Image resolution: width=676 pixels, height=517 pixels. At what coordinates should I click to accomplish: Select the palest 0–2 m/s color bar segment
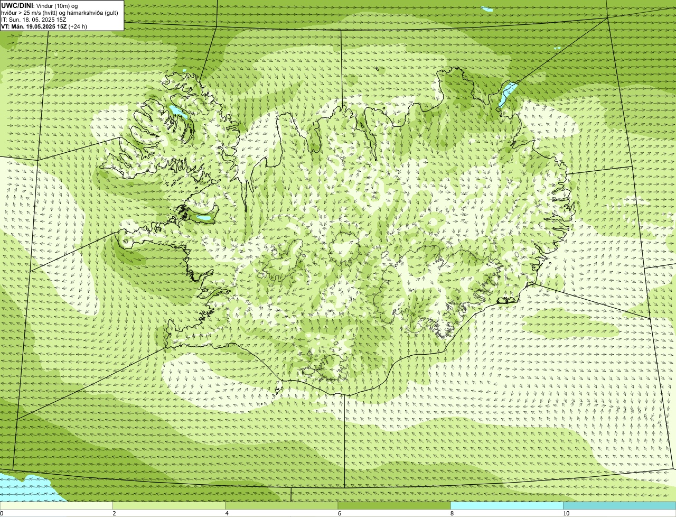click(x=56, y=506)
